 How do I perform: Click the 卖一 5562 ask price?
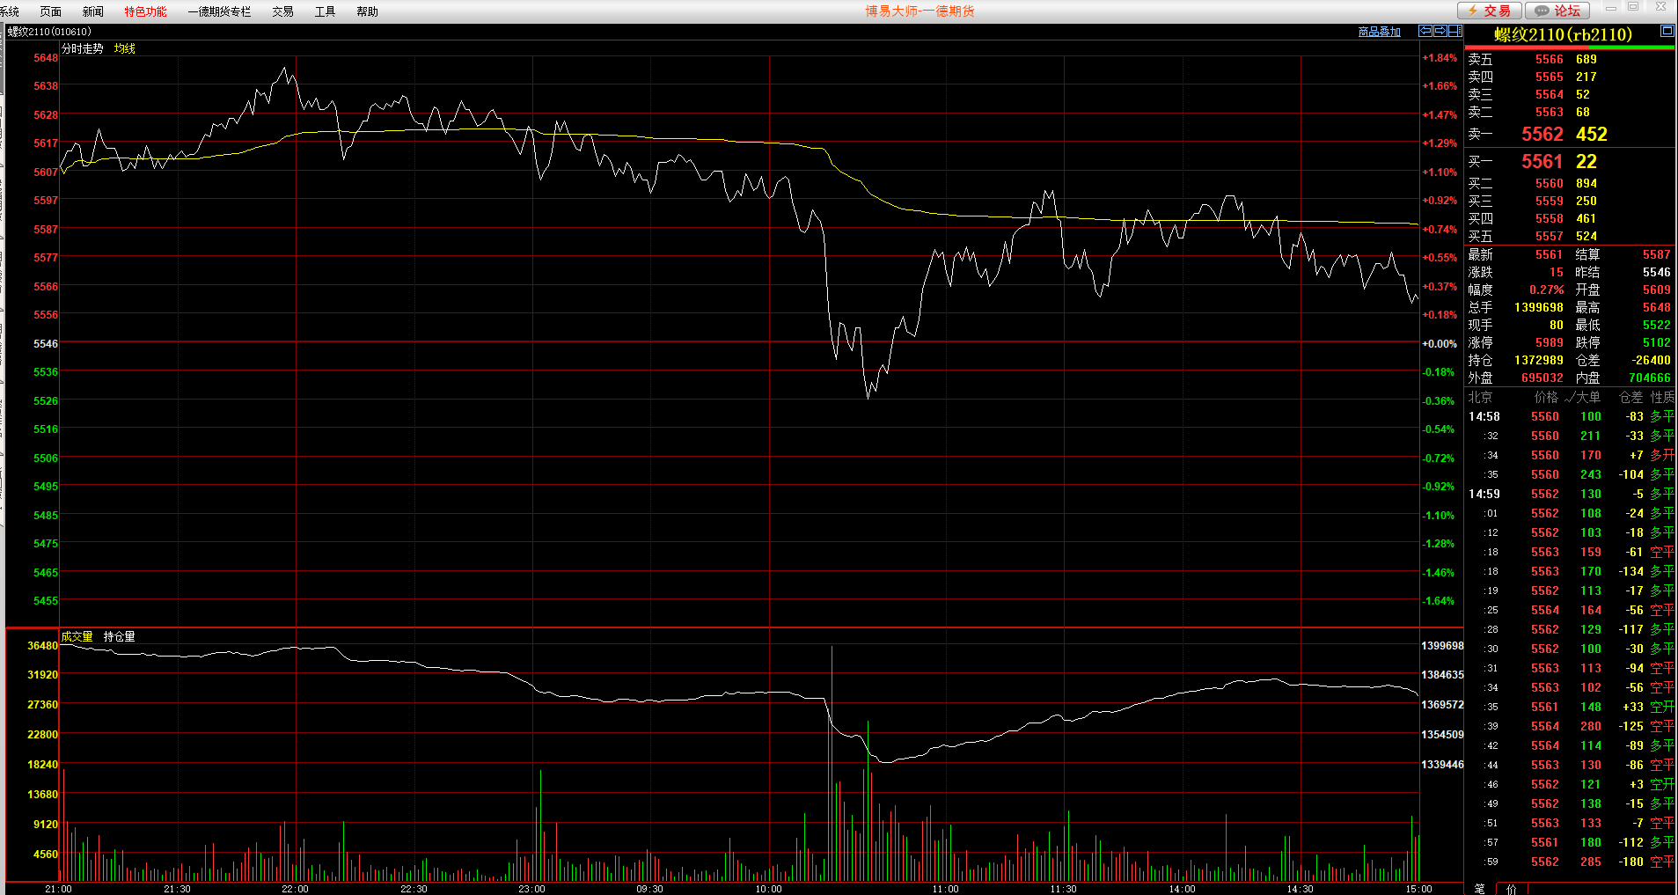point(1542,134)
